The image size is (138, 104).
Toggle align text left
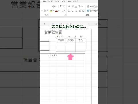(x=69, y=11)
